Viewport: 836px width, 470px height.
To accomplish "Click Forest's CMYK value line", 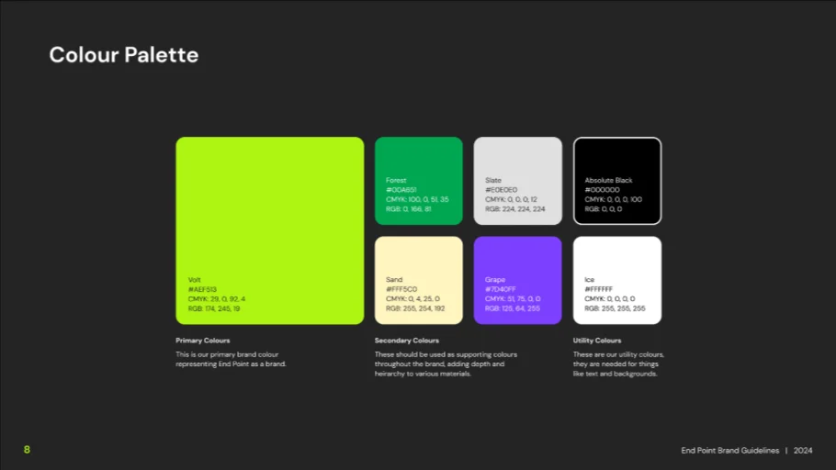I will (x=417, y=199).
